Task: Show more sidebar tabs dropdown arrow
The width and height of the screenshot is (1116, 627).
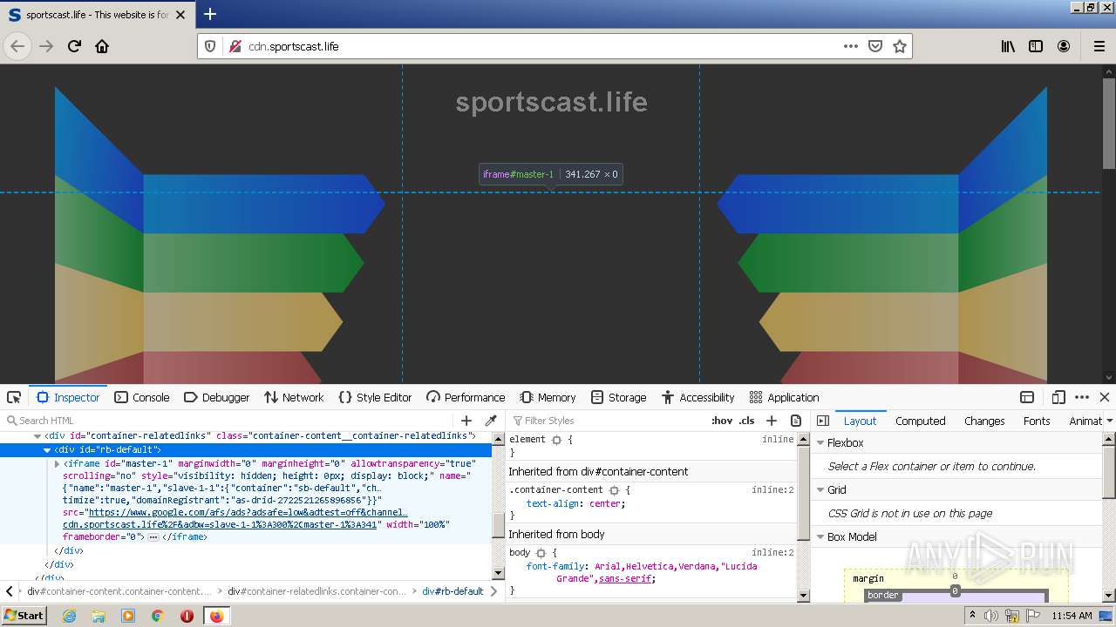Action: pos(1109,421)
